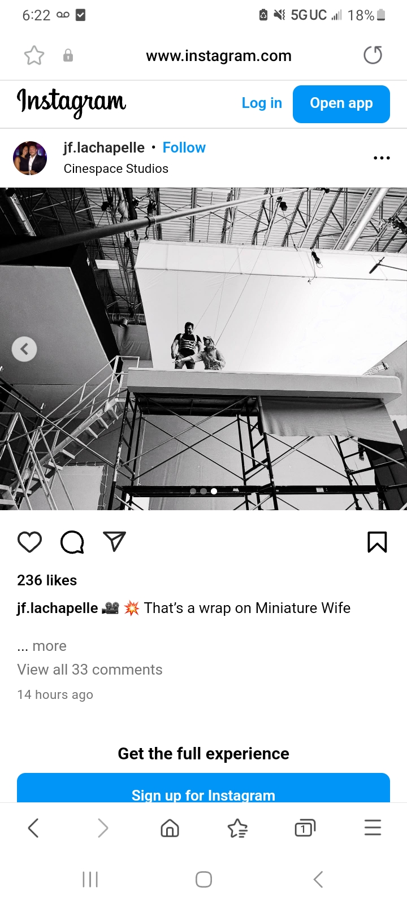Tap the Instagram logo
Viewport: 407px width, 904px height.
(71, 103)
